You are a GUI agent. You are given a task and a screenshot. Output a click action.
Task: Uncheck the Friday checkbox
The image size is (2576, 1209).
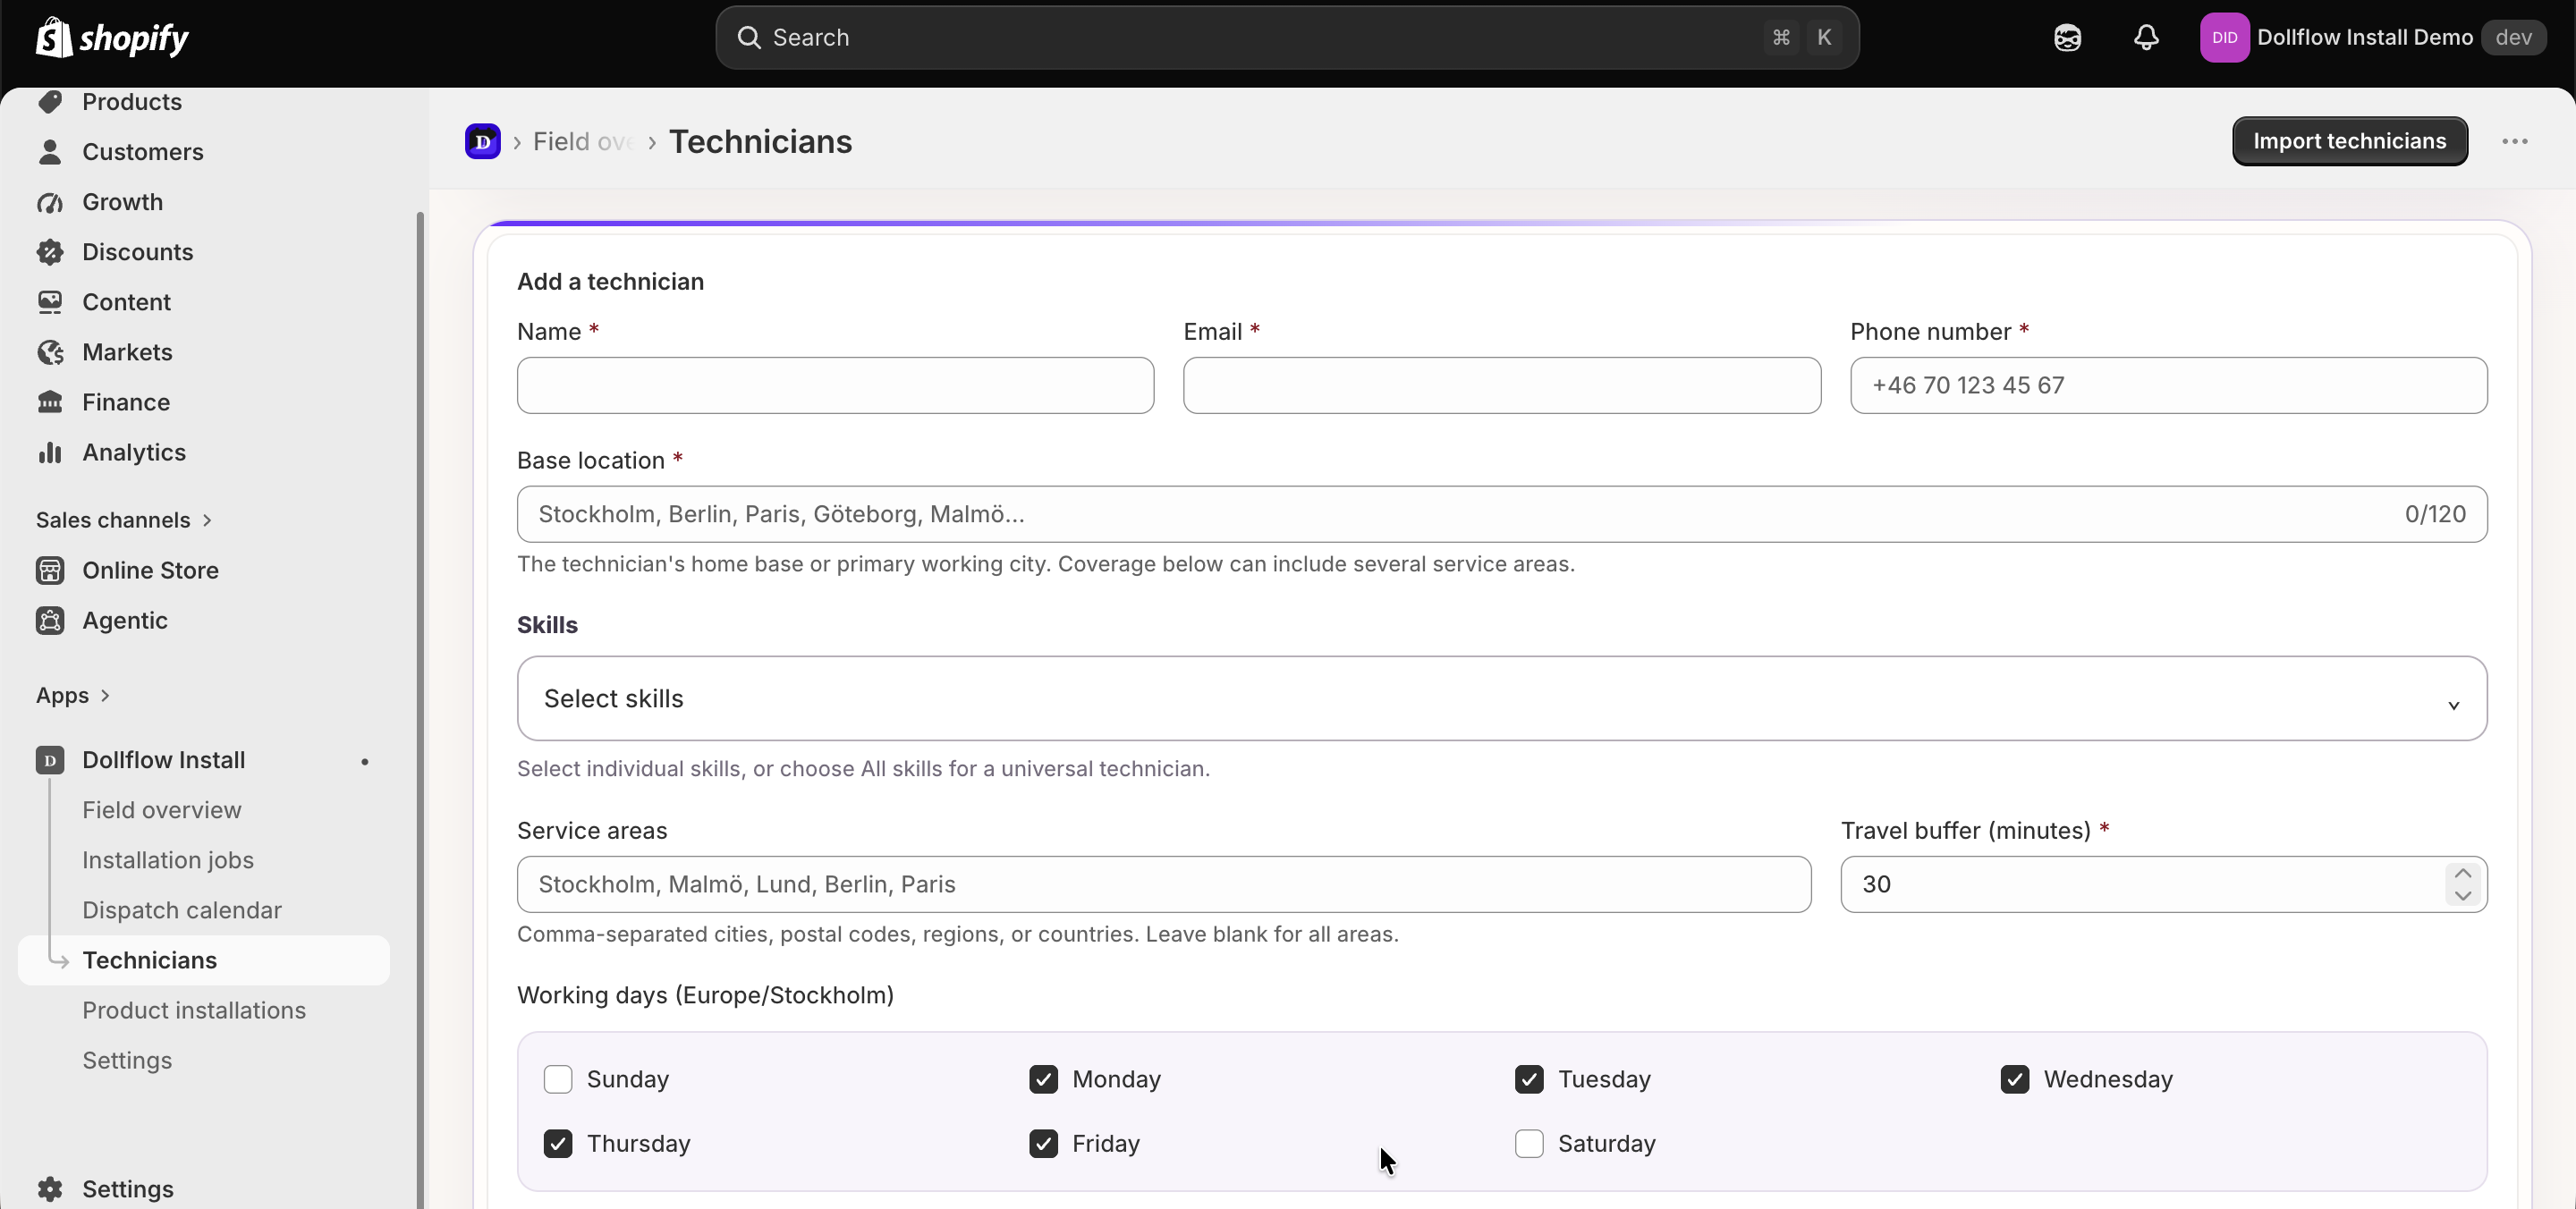1043,1143
